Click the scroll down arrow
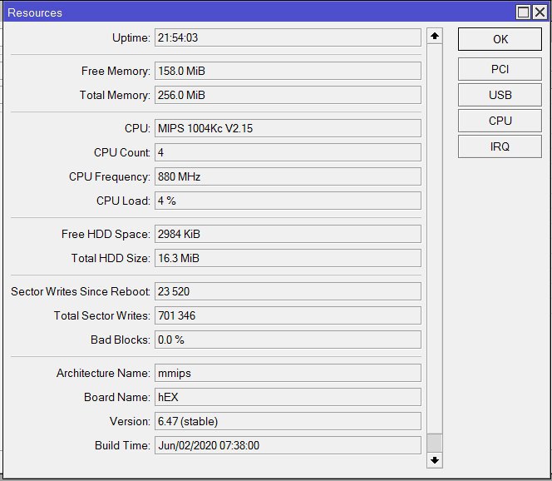Image resolution: width=552 pixels, height=481 pixels. coord(435,460)
